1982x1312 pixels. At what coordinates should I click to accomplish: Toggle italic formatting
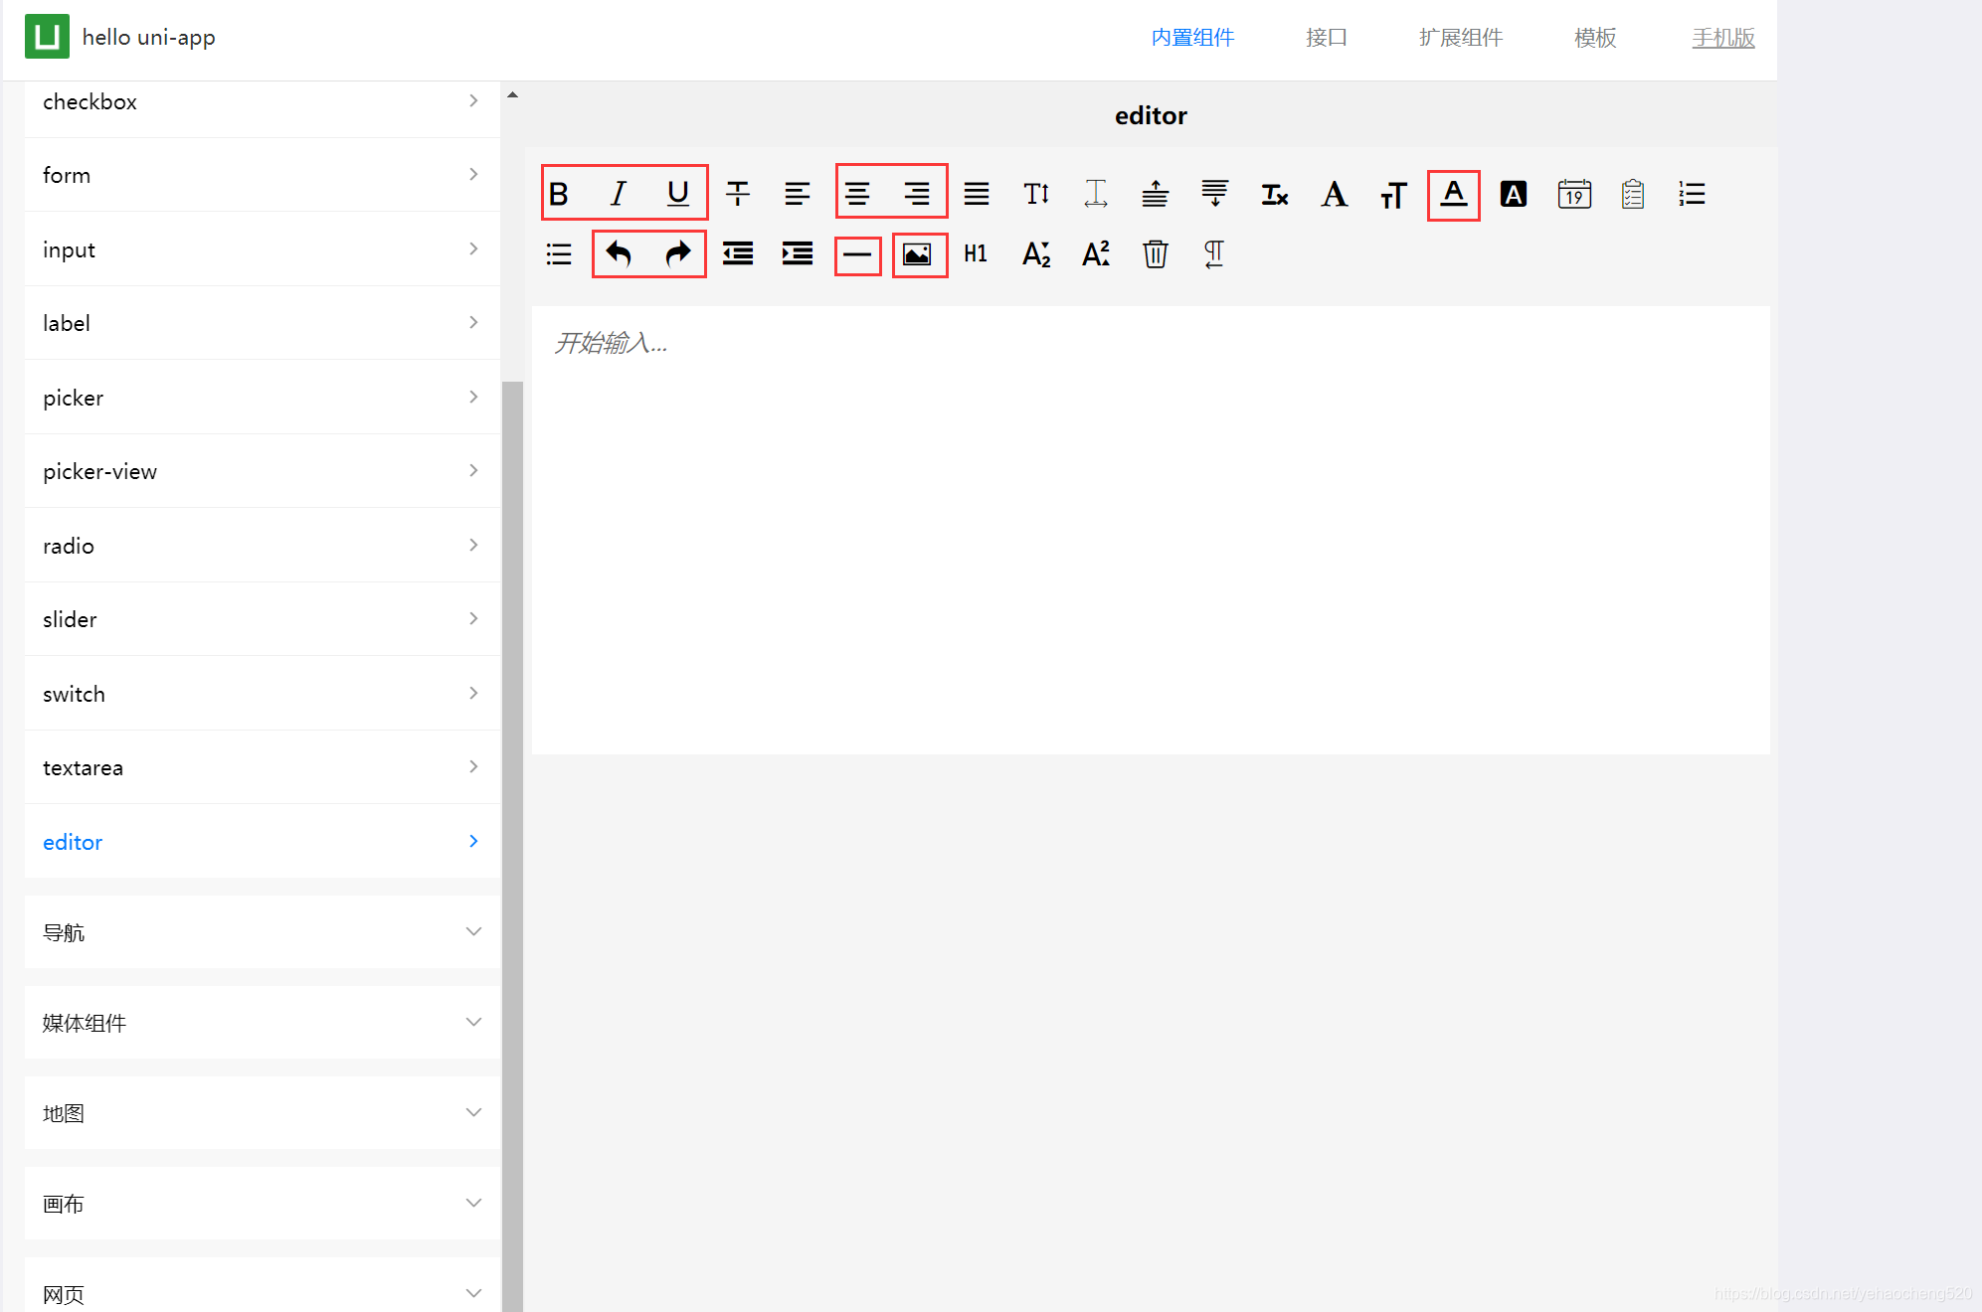[619, 194]
